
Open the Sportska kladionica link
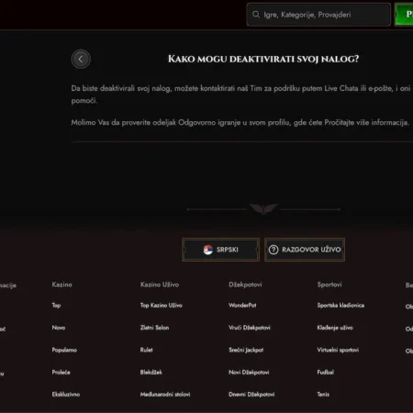(x=340, y=306)
